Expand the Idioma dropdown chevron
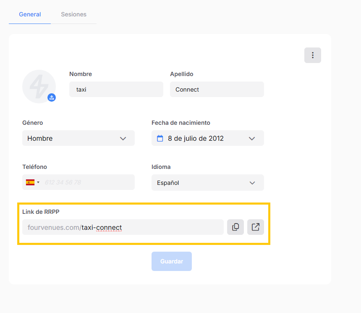 (x=252, y=183)
